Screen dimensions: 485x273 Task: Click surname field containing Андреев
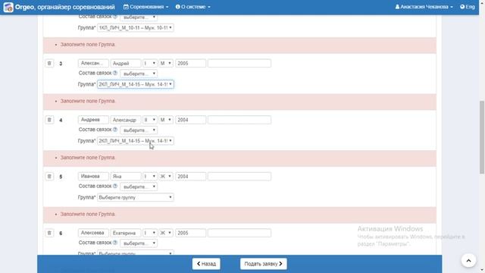93,120
